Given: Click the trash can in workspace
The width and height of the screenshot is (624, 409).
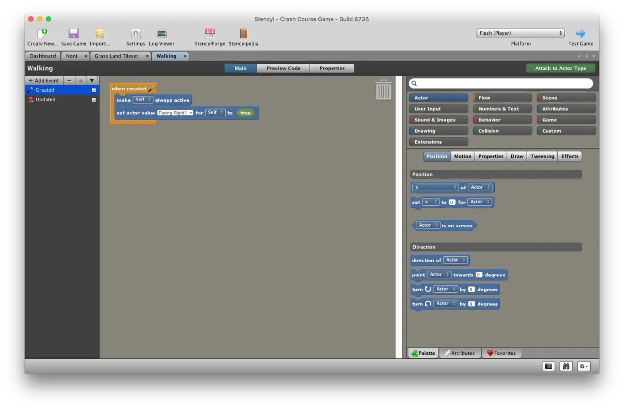Looking at the screenshot, I should [x=383, y=90].
